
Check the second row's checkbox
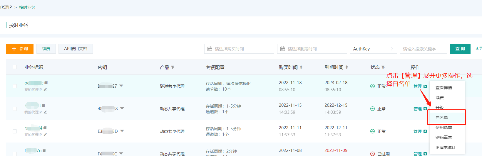[15, 109]
